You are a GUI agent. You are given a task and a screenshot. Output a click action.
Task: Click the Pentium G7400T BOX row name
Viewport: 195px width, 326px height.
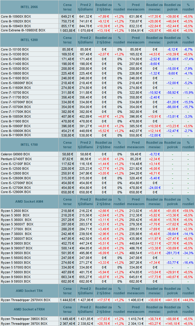tap(16, 159)
